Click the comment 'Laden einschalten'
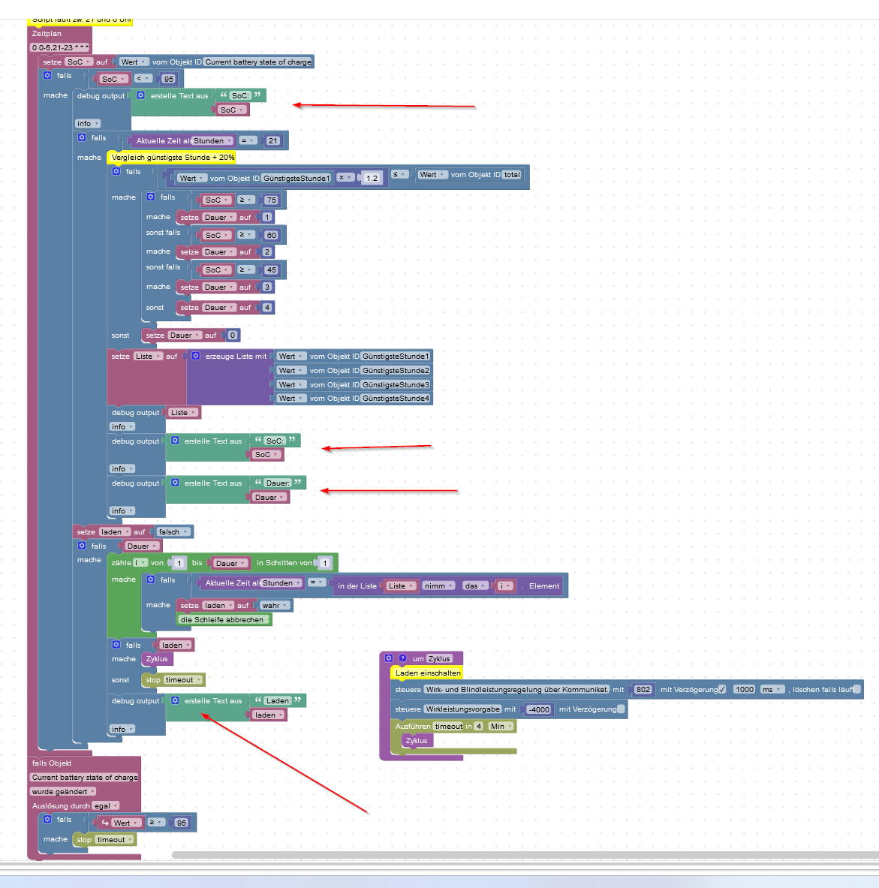This screenshot has height=888, width=879. pyautogui.click(x=427, y=673)
